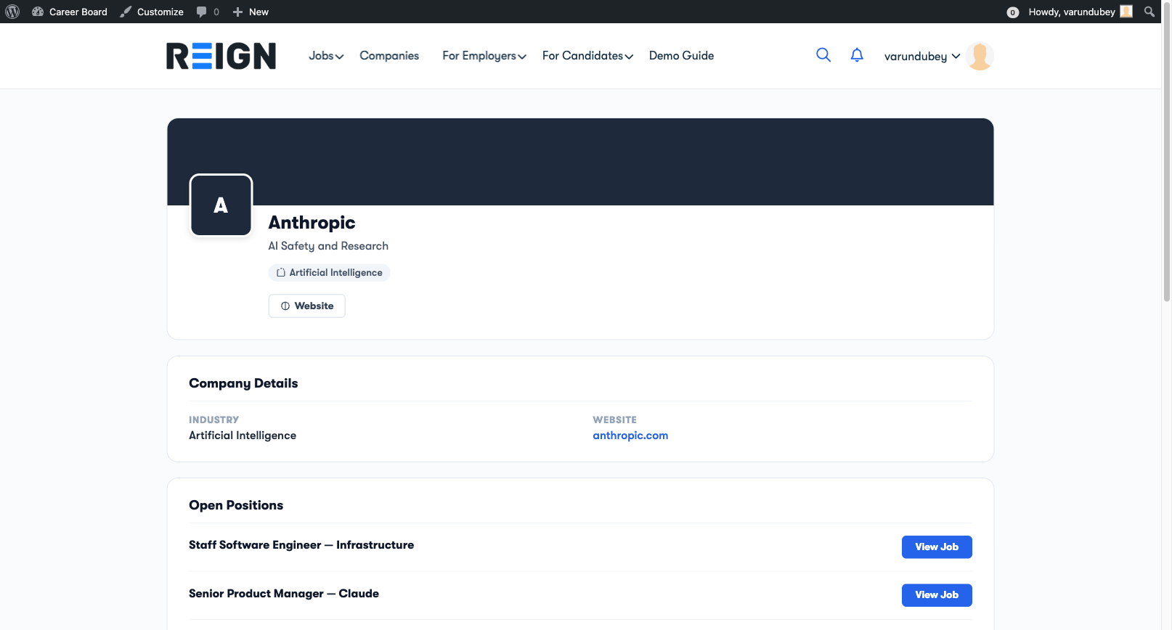Screen dimensions: 1172x630
Task: Open the anthropic.com website link
Action: (630, 435)
